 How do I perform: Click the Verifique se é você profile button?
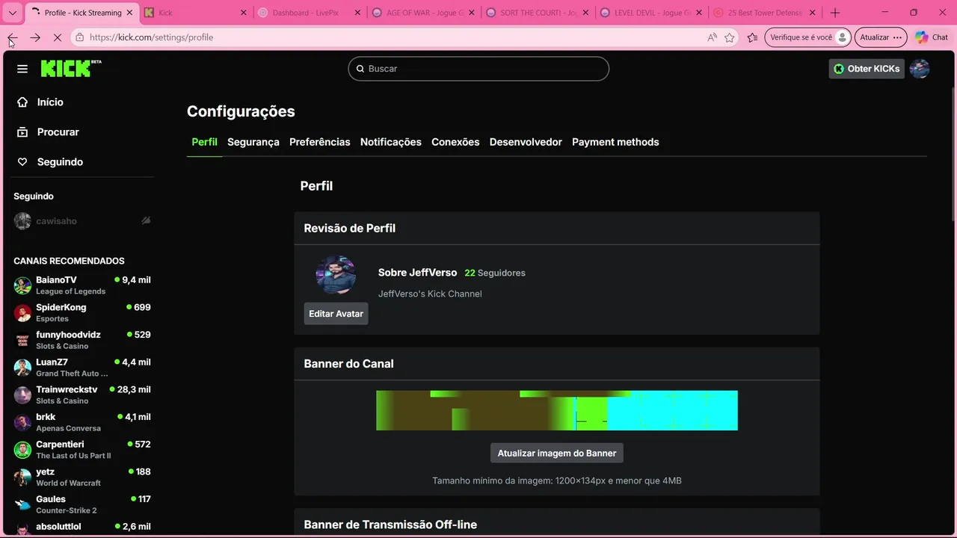tap(808, 37)
